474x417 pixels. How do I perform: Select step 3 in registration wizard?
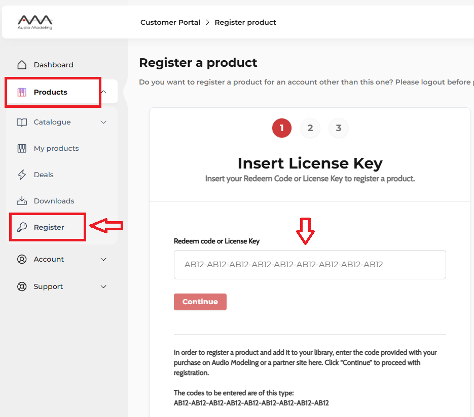point(339,128)
